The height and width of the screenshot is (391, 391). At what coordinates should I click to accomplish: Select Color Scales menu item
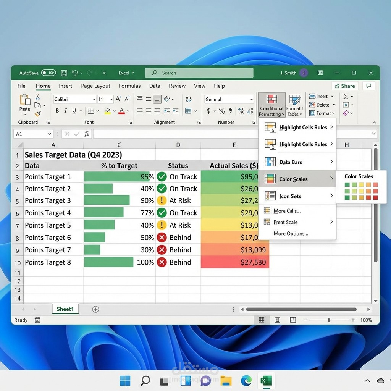(298, 179)
